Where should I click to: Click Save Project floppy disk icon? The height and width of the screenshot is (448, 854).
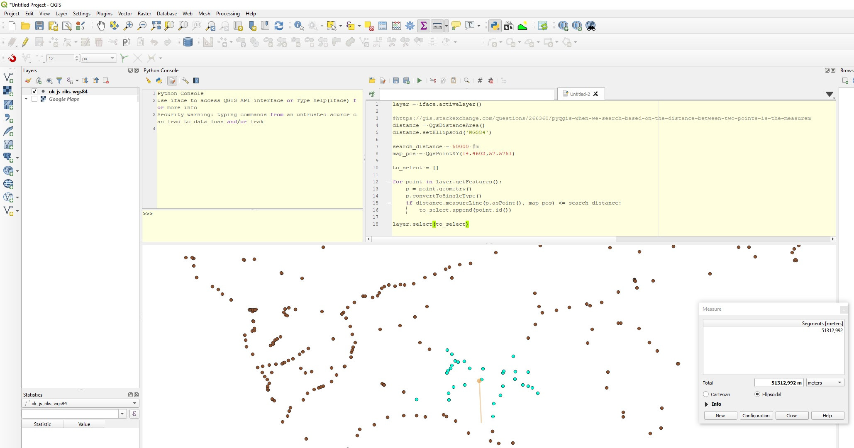coord(39,26)
